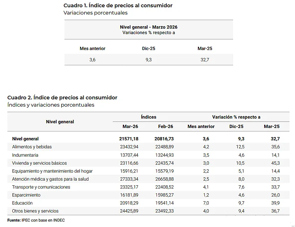Click the 'Vivienda y servicios básicos' row label

40,163
